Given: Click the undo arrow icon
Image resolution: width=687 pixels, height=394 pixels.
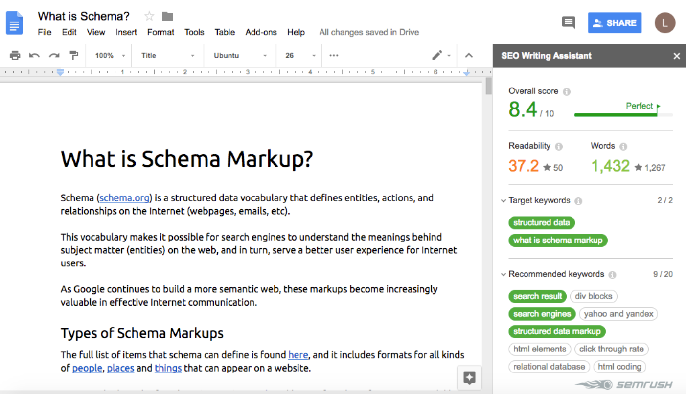Looking at the screenshot, I should [34, 56].
